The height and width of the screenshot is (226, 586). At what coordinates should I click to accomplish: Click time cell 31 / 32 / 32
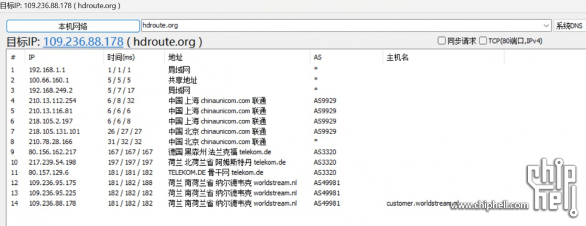pyautogui.click(x=125, y=142)
